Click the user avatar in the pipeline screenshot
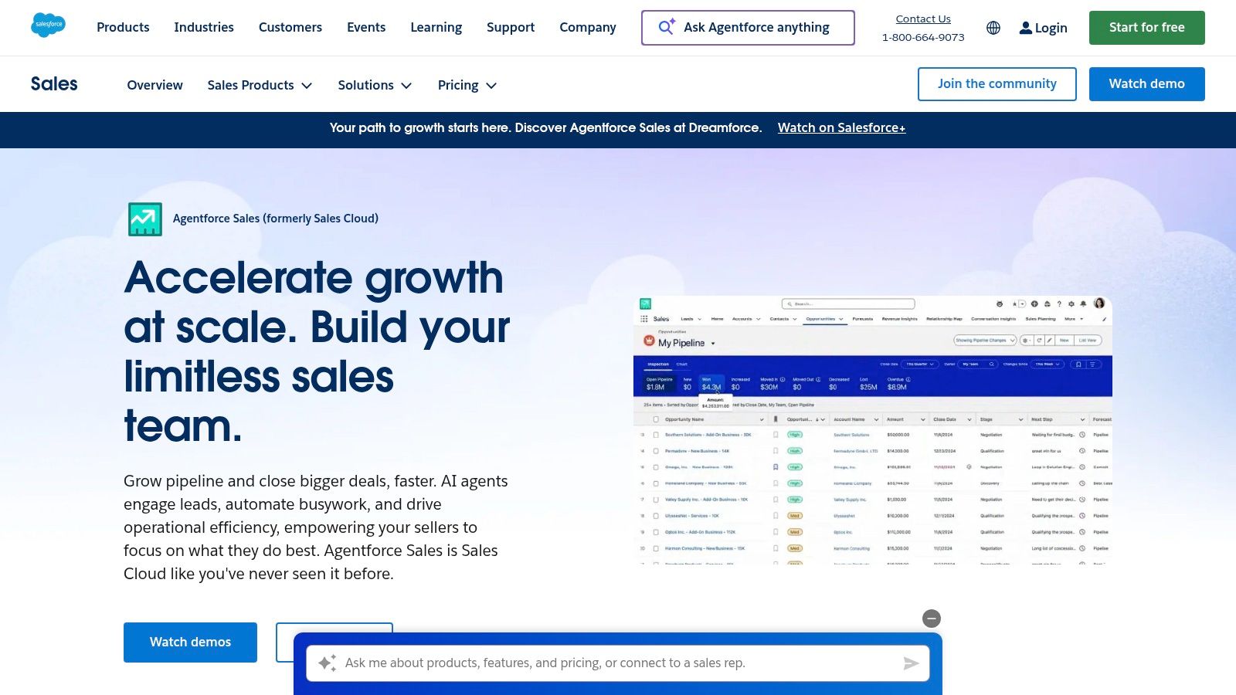Viewport: 1236px width, 695px height. click(1098, 302)
